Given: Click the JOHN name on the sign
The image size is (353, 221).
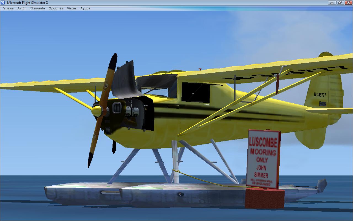Looking at the screenshot, I should click(x=261, y=167).
